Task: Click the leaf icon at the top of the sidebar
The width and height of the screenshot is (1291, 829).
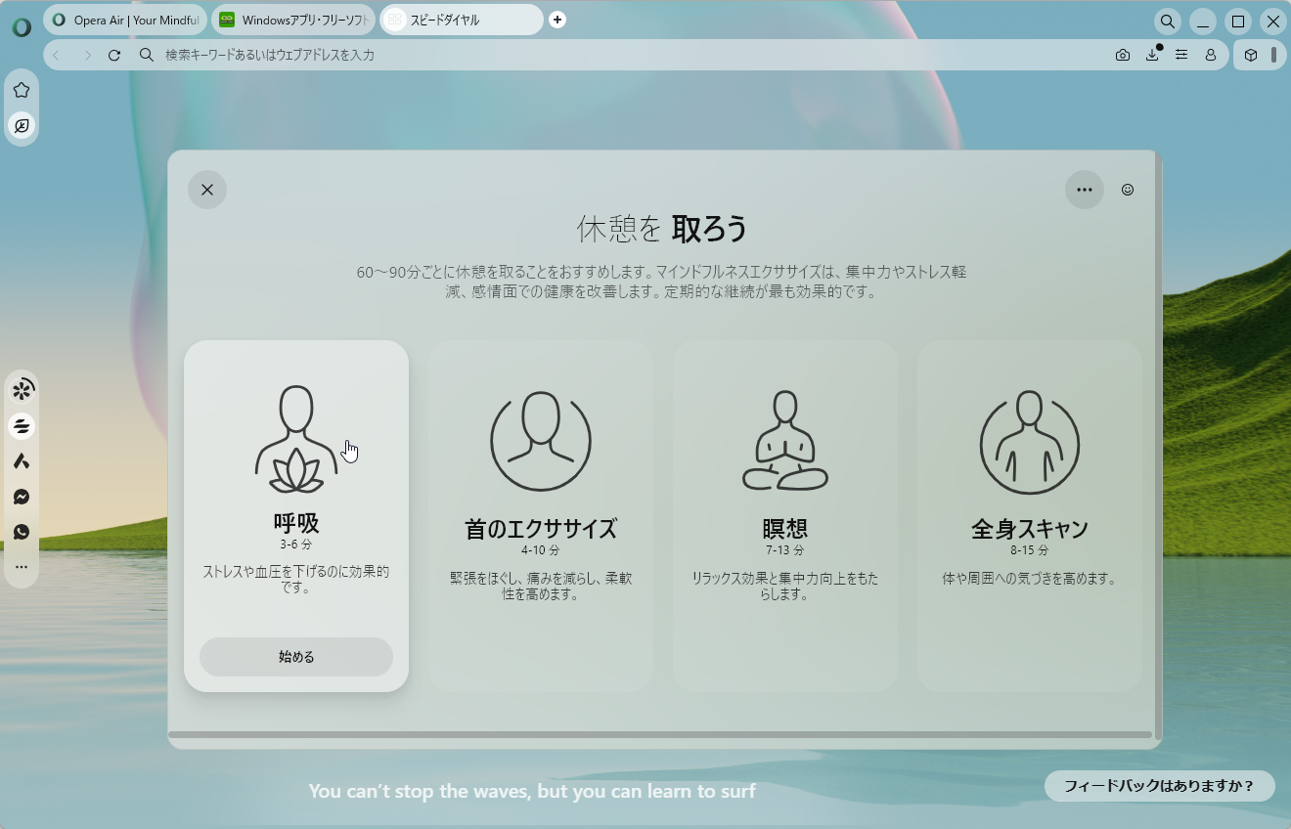Action: coord(22,125)
